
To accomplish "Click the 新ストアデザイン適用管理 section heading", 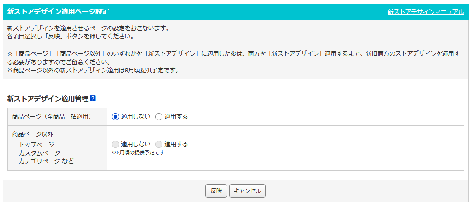I will pos(48,99).
